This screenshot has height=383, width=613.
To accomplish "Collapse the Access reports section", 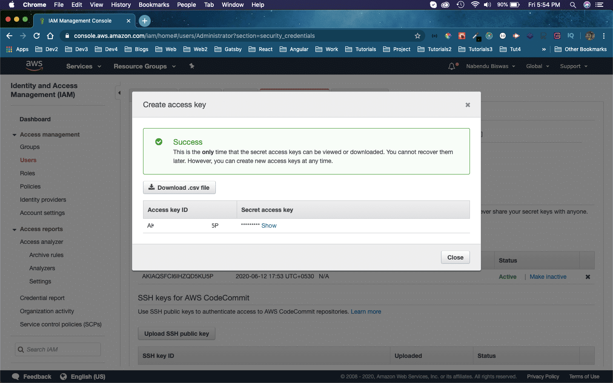I will pyautogui.click(x=14, y=229).
